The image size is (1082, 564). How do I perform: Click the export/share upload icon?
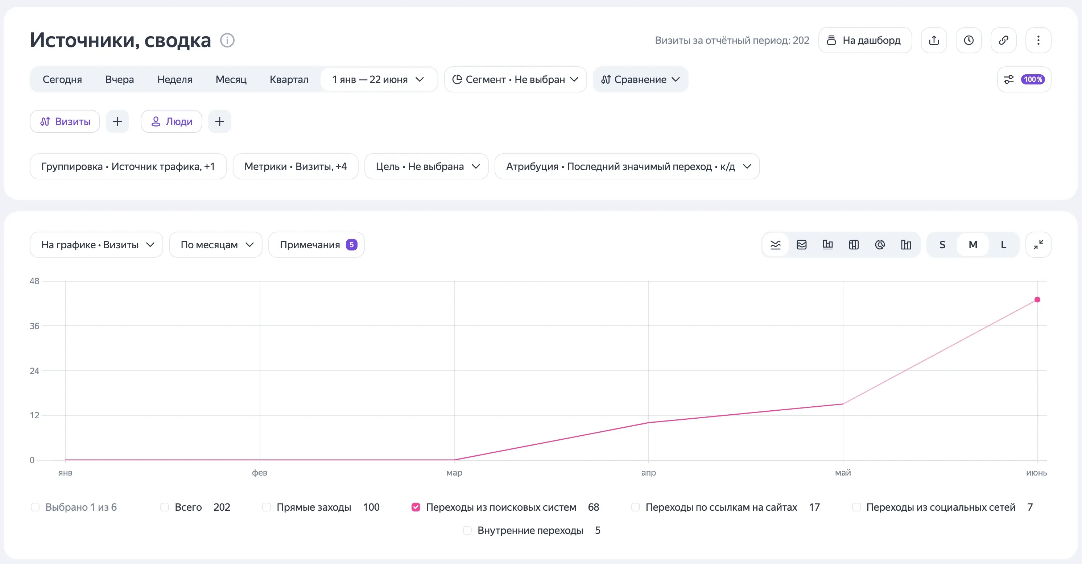pos(934,40)
